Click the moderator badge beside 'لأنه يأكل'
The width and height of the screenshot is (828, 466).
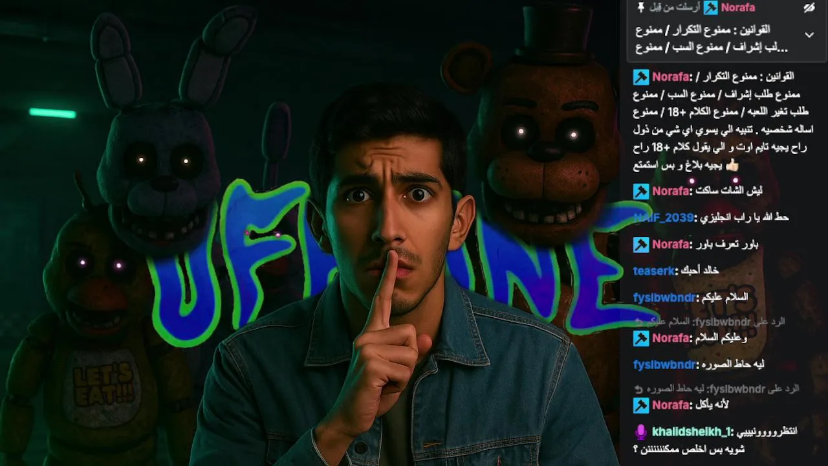(640, 405)
